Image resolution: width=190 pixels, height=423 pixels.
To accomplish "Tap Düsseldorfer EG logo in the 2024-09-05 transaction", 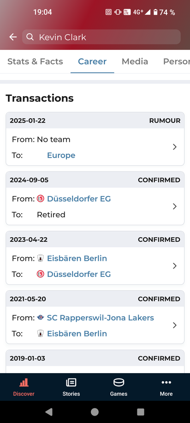I will [41, 199].
